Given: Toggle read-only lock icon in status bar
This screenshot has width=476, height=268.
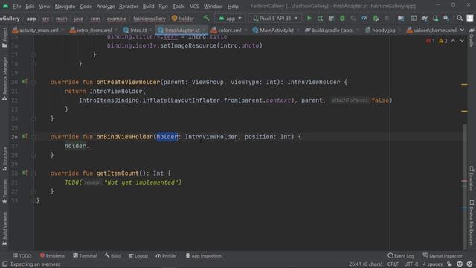Looking at the screenshot, I should pos(449,264).
